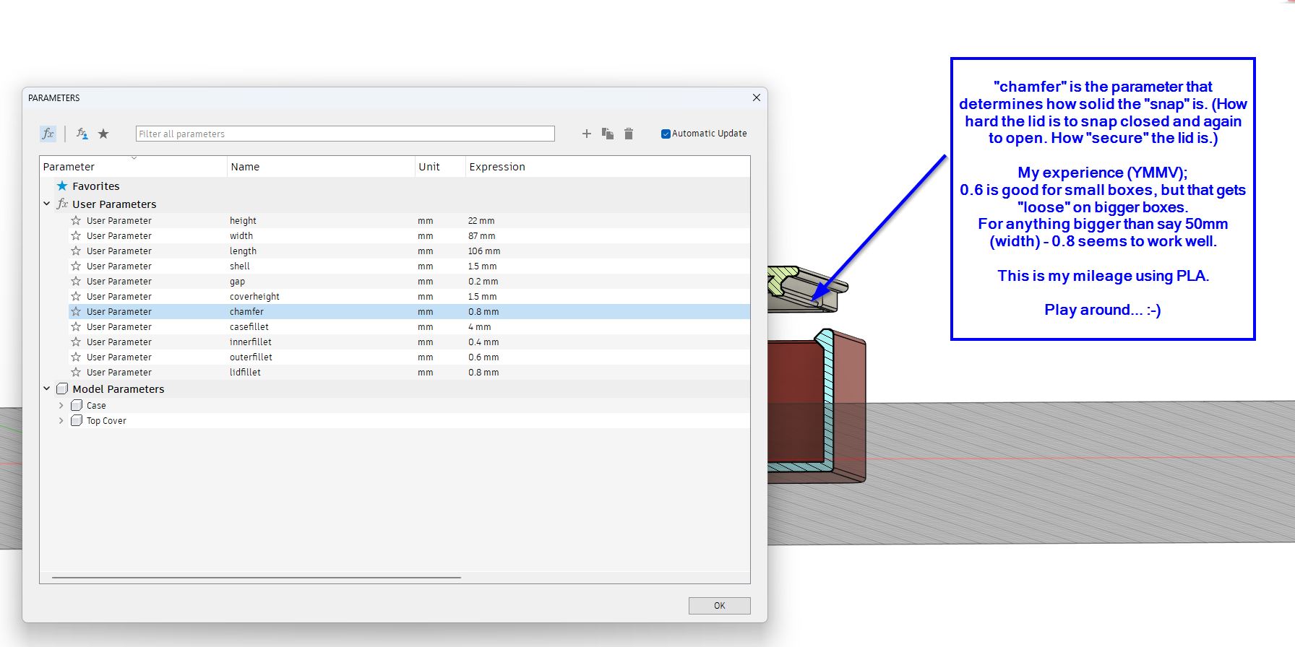Favorite the gap parameter star
The width and height of the screenshot is (1295, 647).
point(76,281)
